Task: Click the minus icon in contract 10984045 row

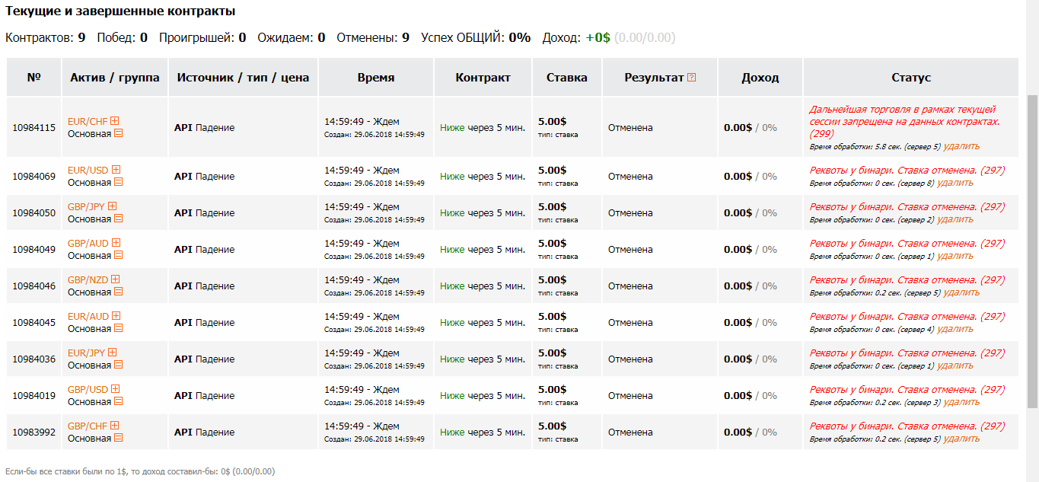Action: (119, 329)
